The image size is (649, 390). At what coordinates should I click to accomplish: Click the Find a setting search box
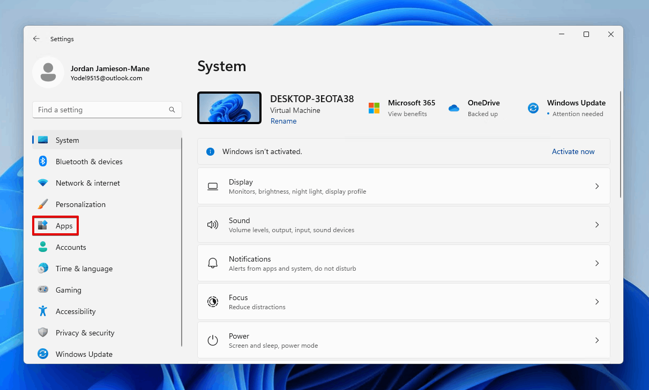pos(107,110)
